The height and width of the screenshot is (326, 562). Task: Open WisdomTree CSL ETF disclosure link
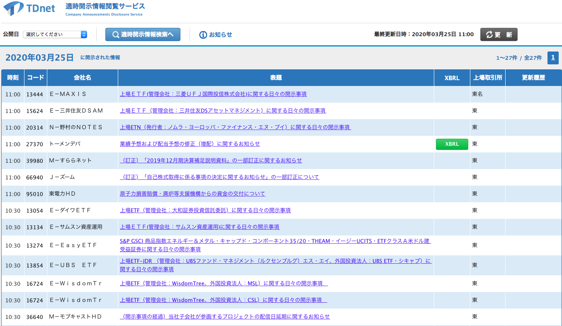tap(224, 300)
